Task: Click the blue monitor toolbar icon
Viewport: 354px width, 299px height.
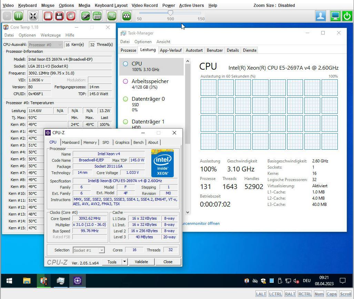Action: (335, 16)
